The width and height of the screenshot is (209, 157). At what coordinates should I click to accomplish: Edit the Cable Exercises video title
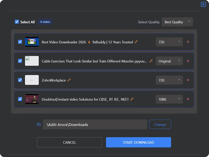point(151,61)
